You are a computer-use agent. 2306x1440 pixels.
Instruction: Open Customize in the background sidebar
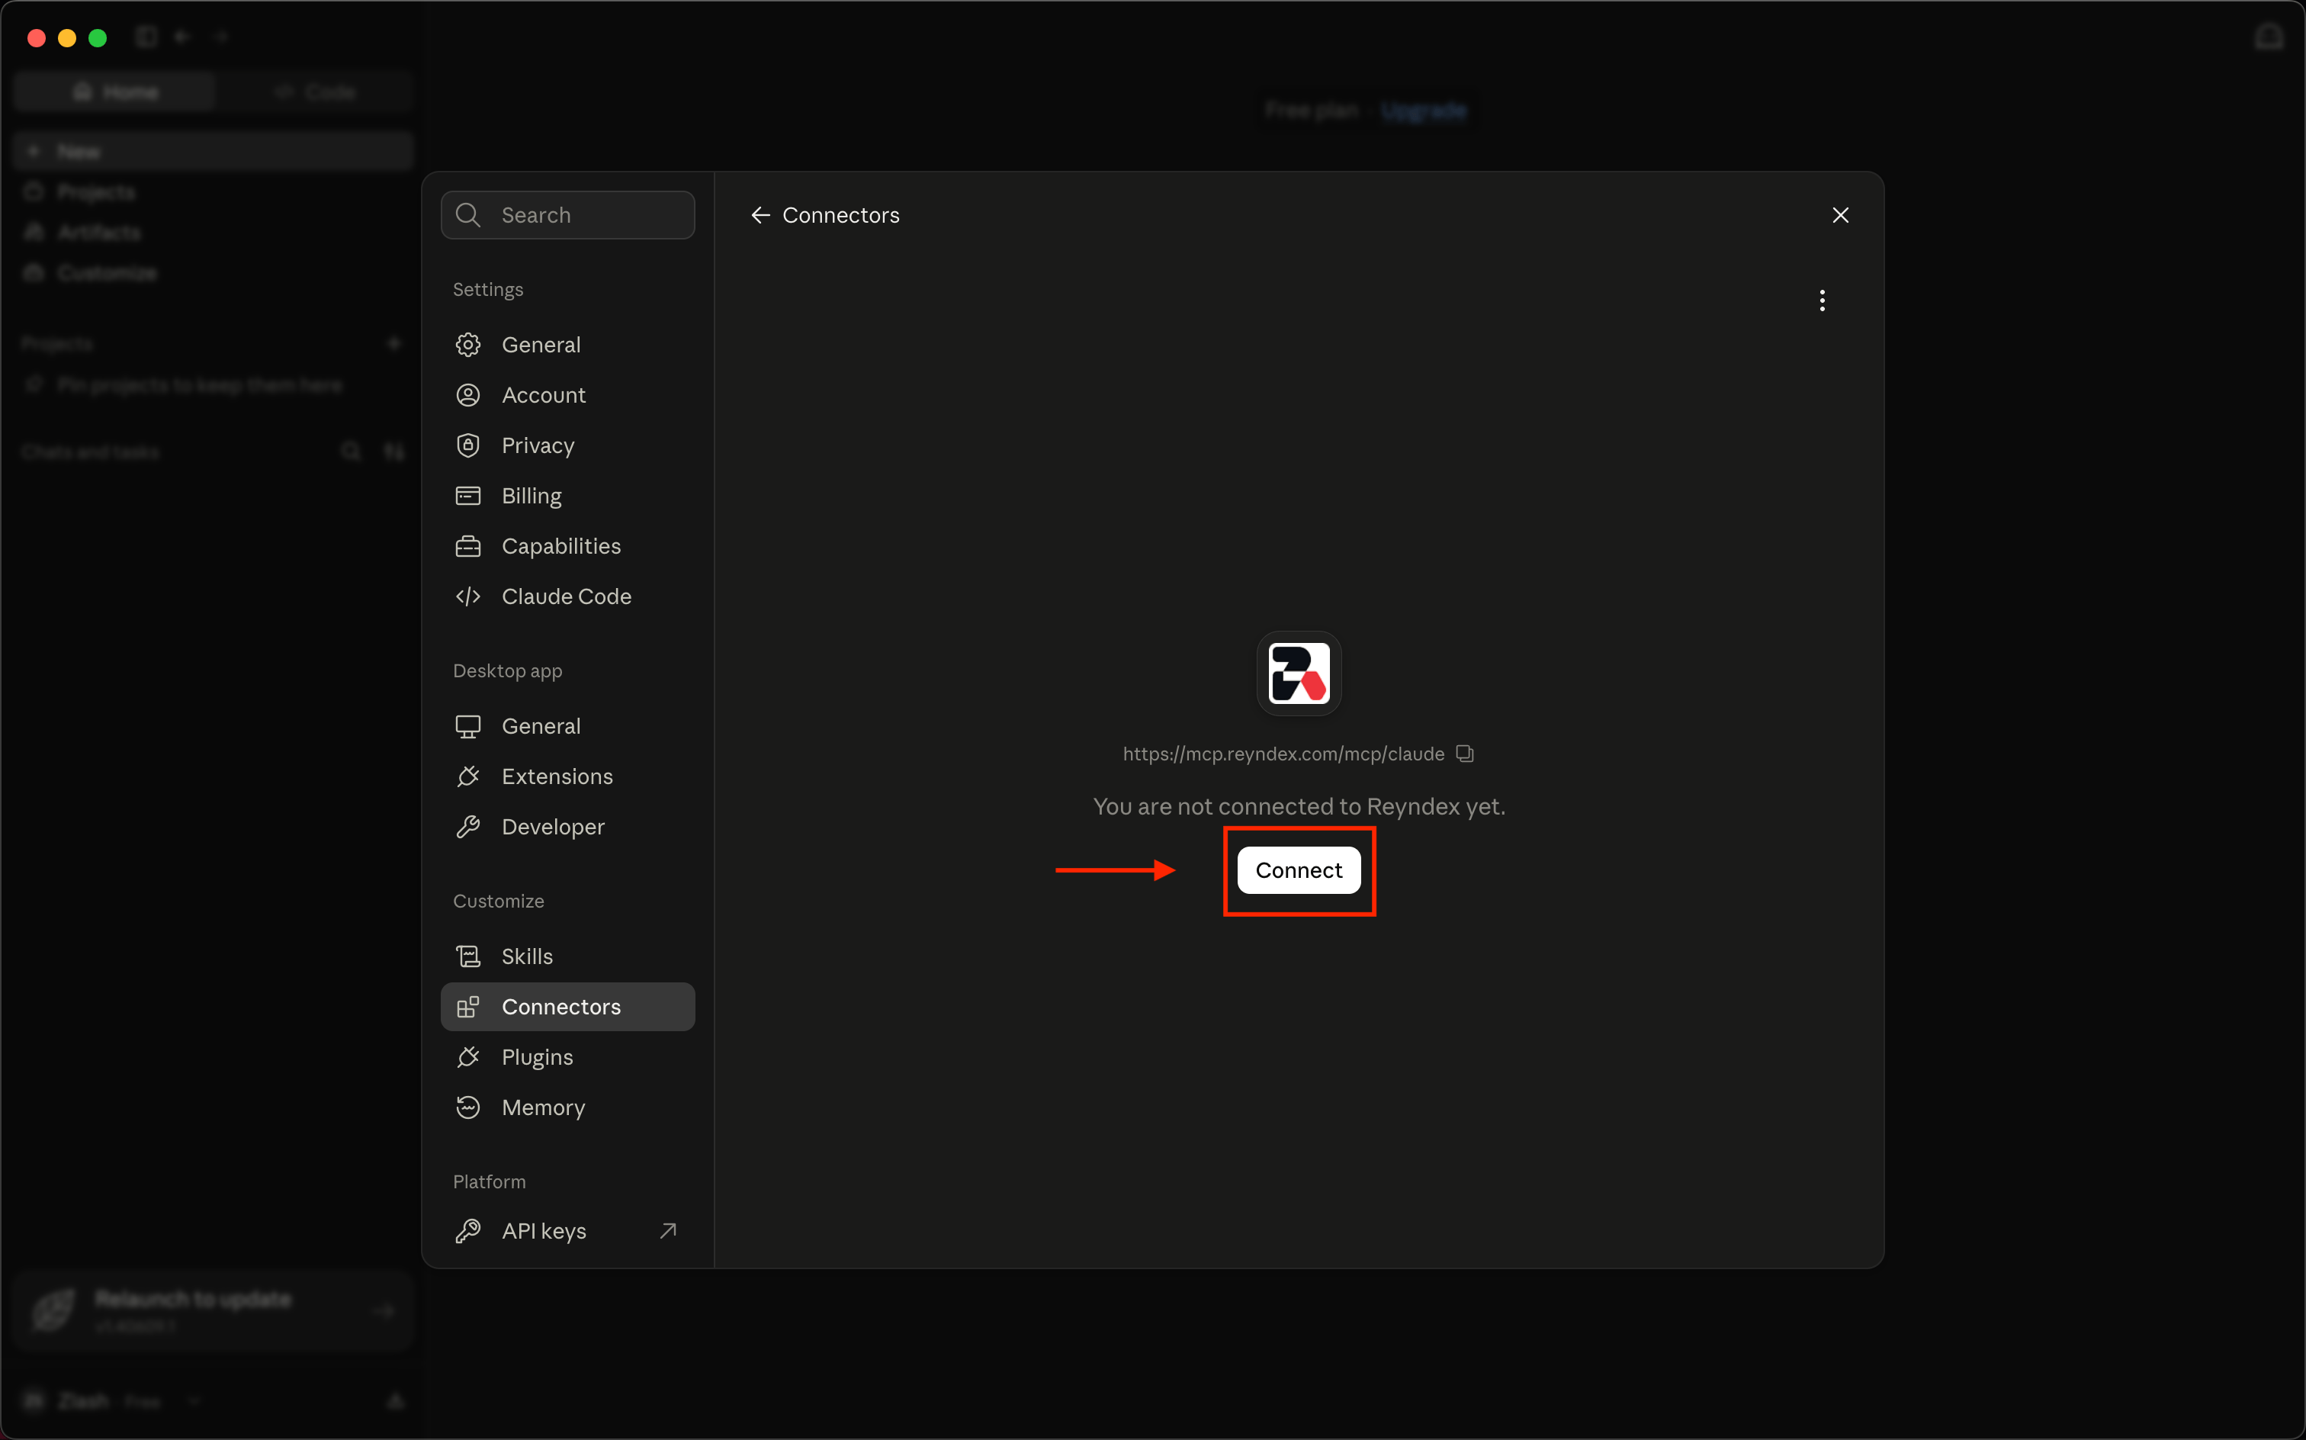coord(214,275)
